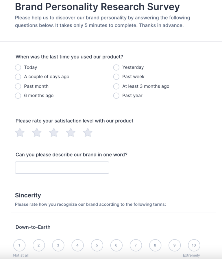
Task: Rate satisfaction with the first star
Action: (20, 133)
